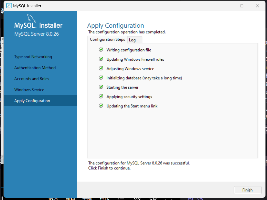Screen dimensions: 267x200
Task: Select Apply Configuration sidebar item
Action: click(x=40, y=101)
